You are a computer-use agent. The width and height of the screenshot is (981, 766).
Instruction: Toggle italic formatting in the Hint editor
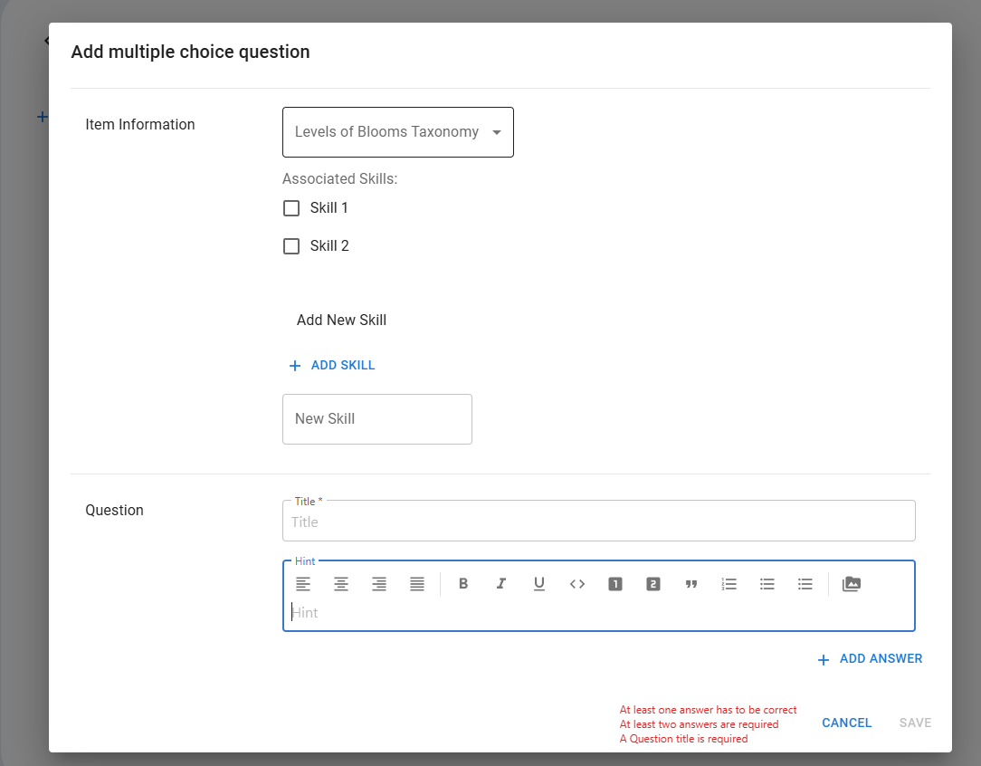(501, 584)
